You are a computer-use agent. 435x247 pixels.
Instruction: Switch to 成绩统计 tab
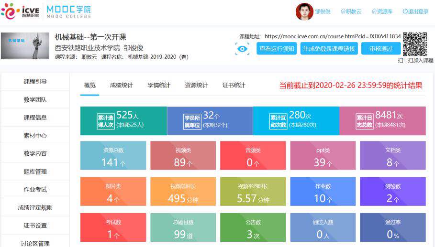point(121,86)
